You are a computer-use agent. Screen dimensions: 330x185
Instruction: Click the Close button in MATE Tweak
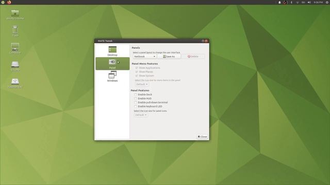click(202, 137)
